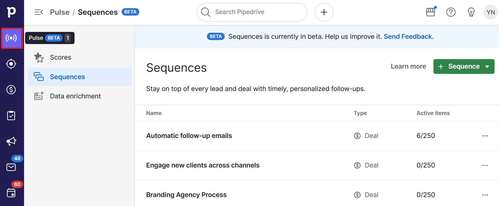
Task: Open more options for Engage new clients
Action: pos(485,165)
